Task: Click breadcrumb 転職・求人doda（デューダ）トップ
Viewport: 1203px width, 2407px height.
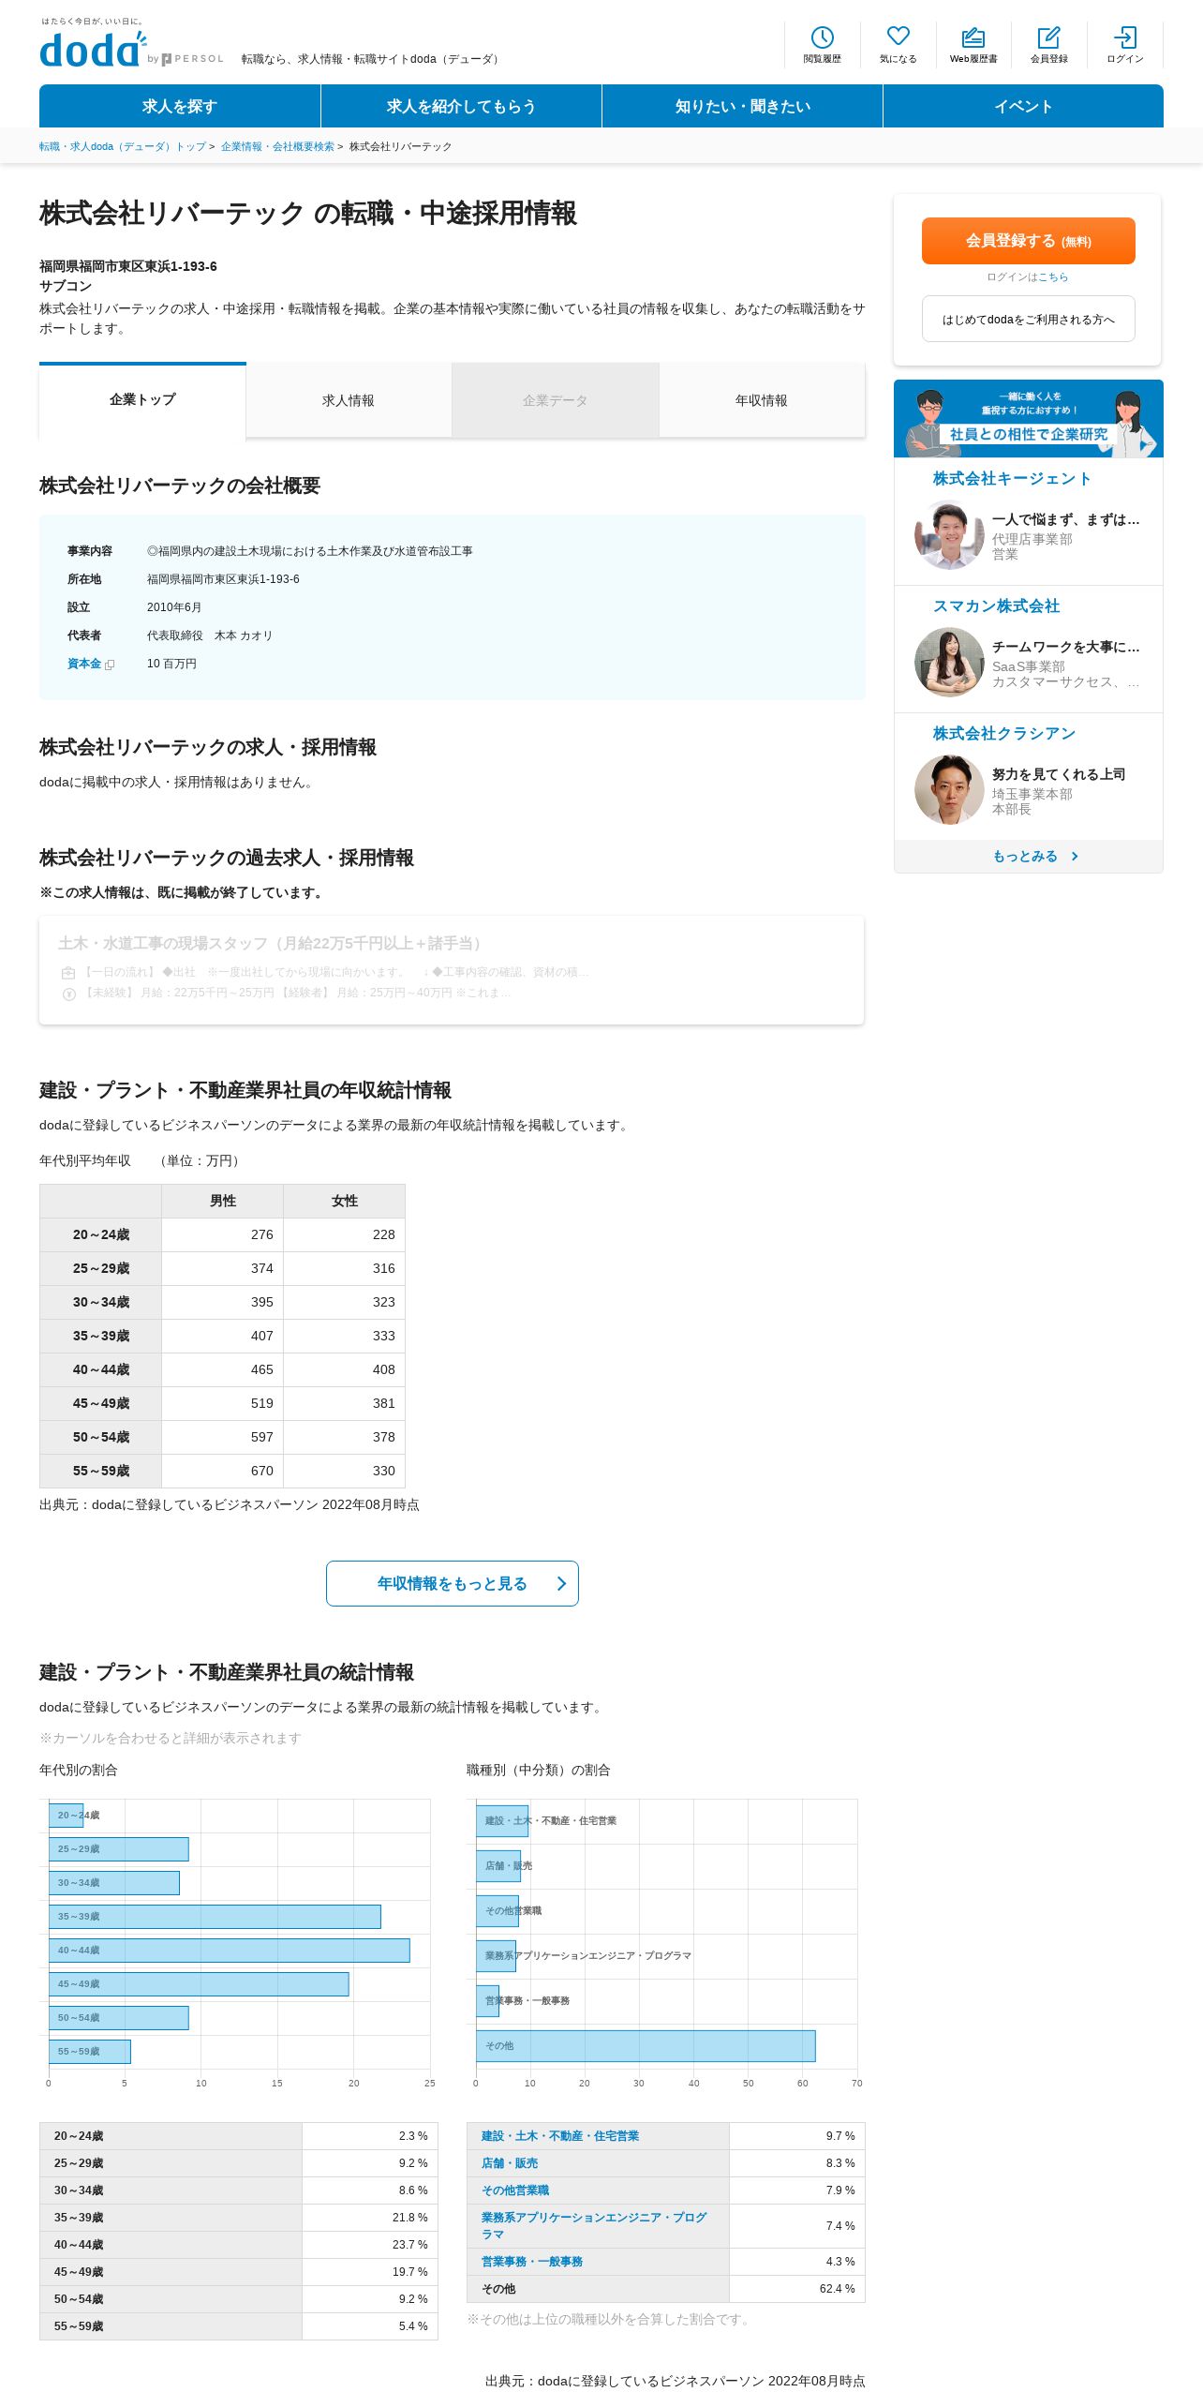Action: click(123, 146)
